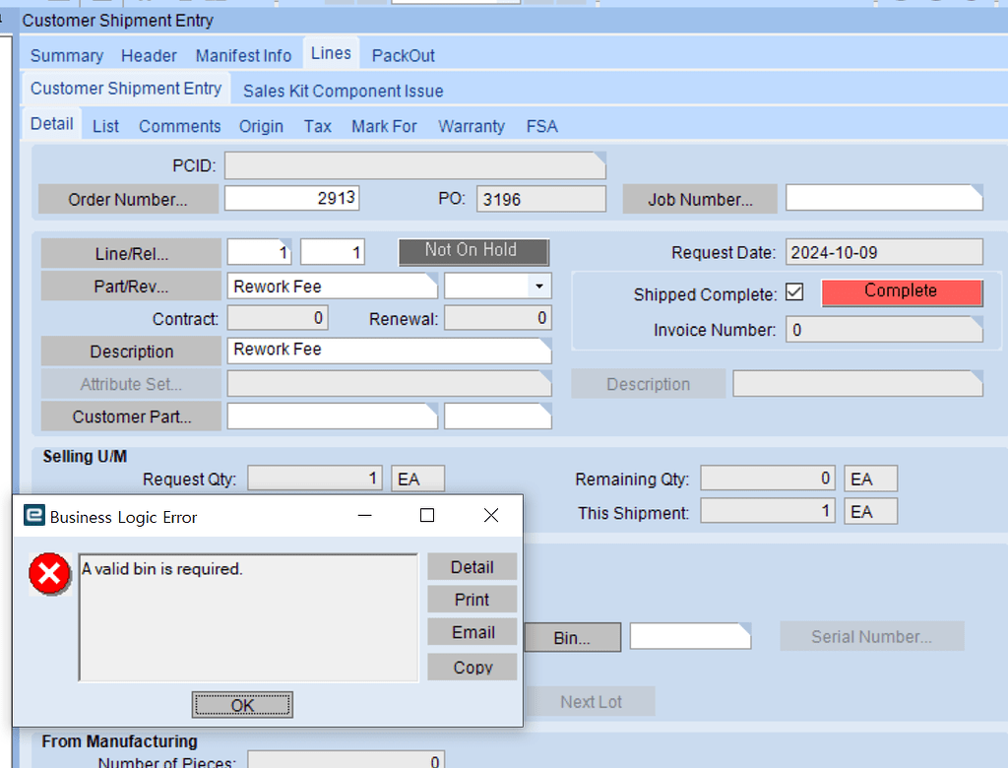
Task: Open the Warranty tab
Action: click(x=471, y=125)
